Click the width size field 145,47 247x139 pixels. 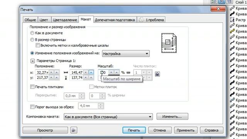click(x=76, y=72)
